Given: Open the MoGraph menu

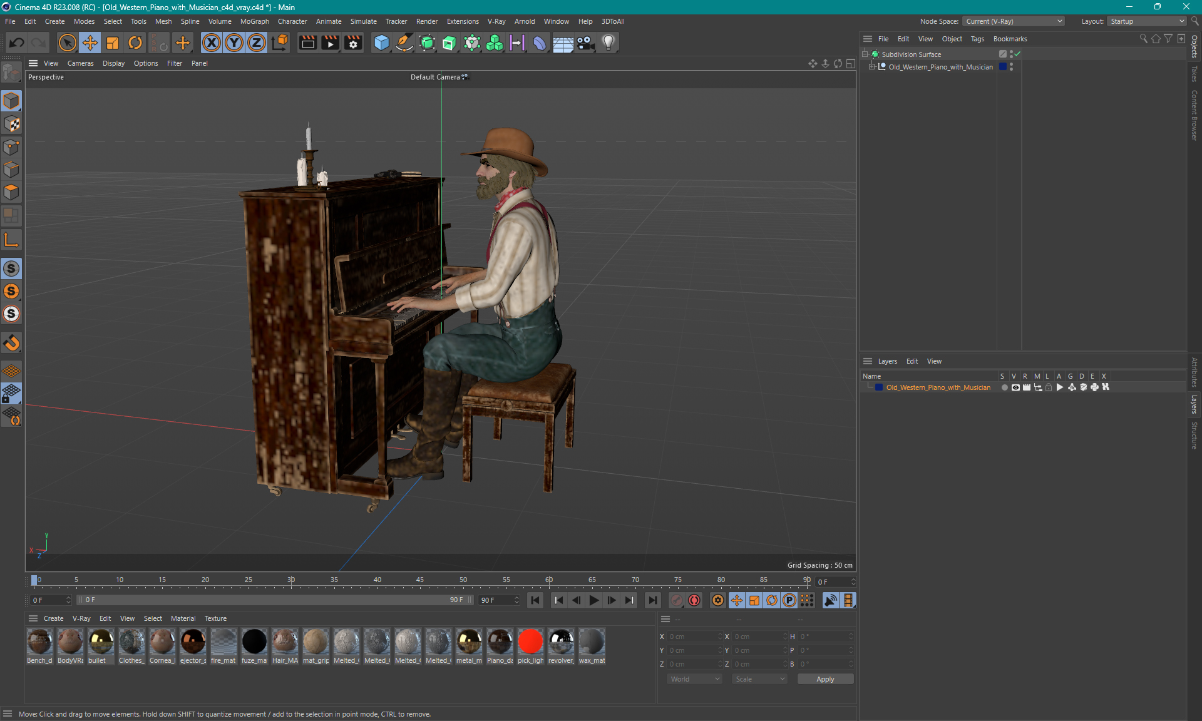Looking at the screenshot, I should click(x=254, y=21).
